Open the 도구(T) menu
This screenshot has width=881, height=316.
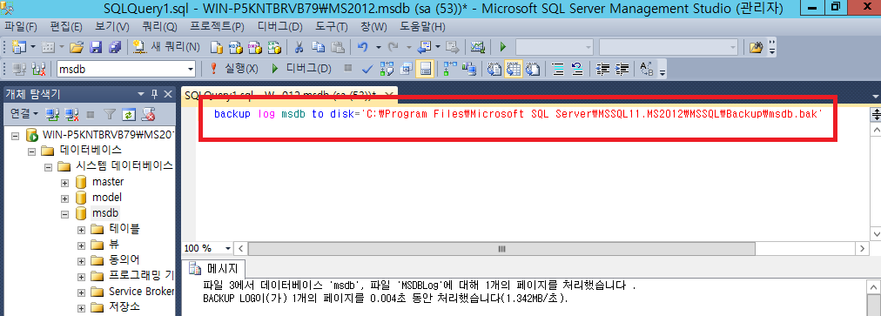point(331,27)
